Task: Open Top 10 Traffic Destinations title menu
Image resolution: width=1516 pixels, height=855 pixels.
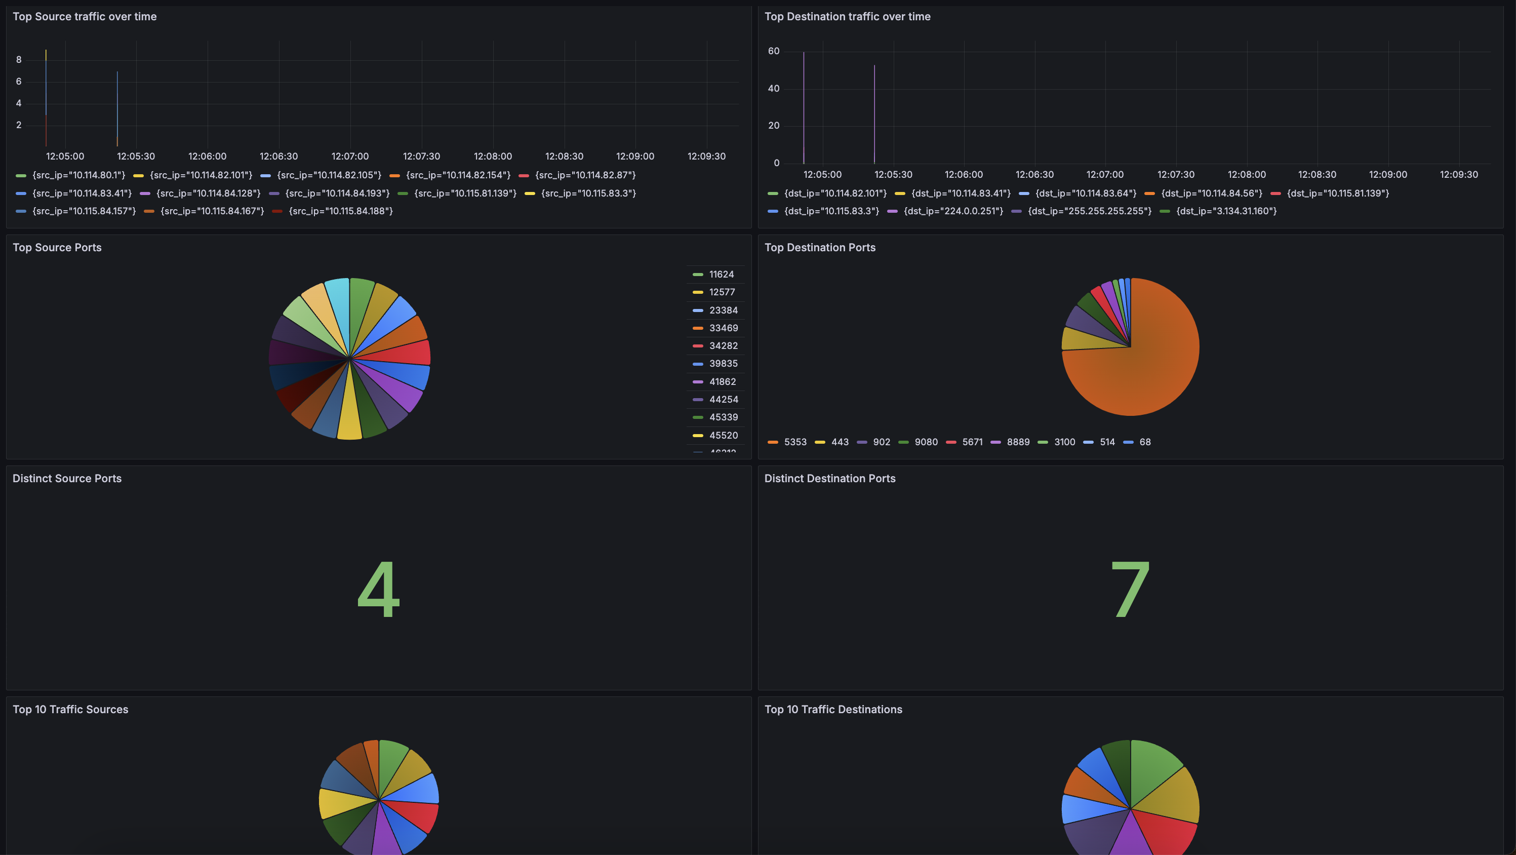Action: (x=833, y=710)
